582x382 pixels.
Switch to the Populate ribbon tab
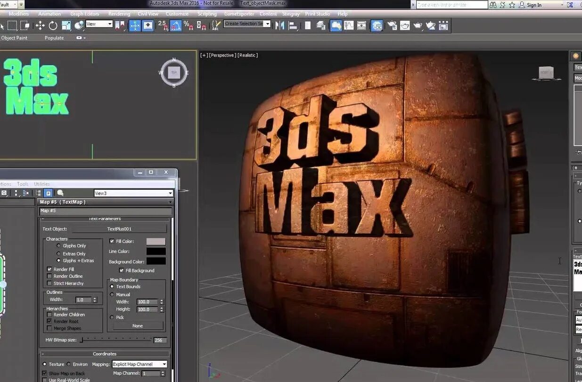(x=54, y=38)
